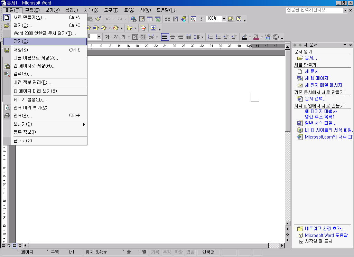Choose 페이지 설정(U)... menu item
The image size is (354, 257).
[45, 100]
